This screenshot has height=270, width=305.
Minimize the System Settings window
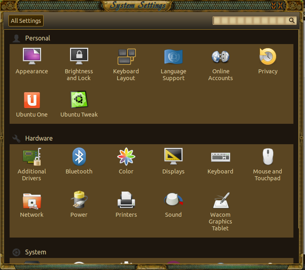274,6
